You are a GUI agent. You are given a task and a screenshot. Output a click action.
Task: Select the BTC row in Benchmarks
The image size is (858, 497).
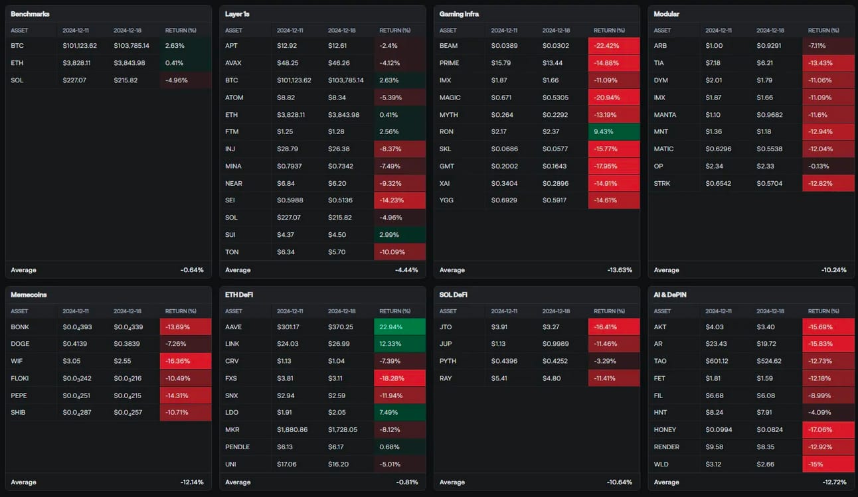pyautogui.click(x=108, y=46)
